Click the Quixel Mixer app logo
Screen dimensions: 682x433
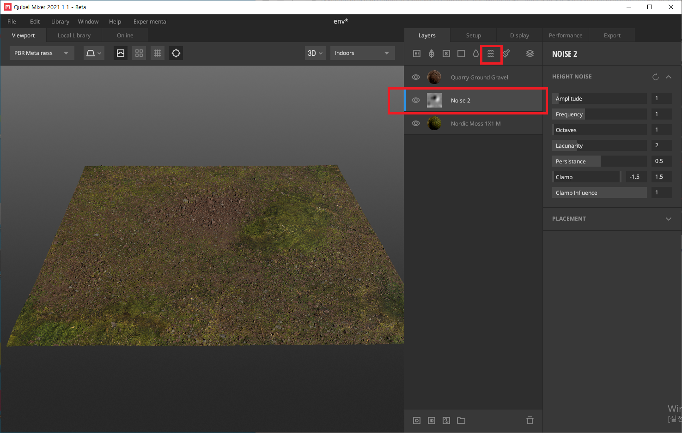click(x=7, y=7)
